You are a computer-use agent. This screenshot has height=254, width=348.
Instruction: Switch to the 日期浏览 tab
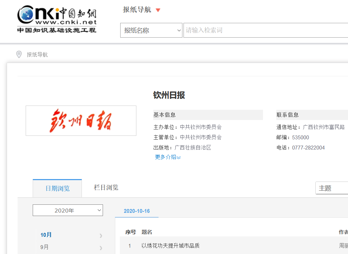pos(57,189)
